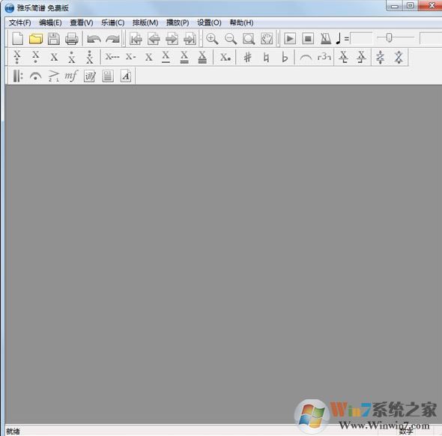Minimize the 雅乐简谱 window
The height and width of the screenshot is (436, 442).
click(395, 6)
